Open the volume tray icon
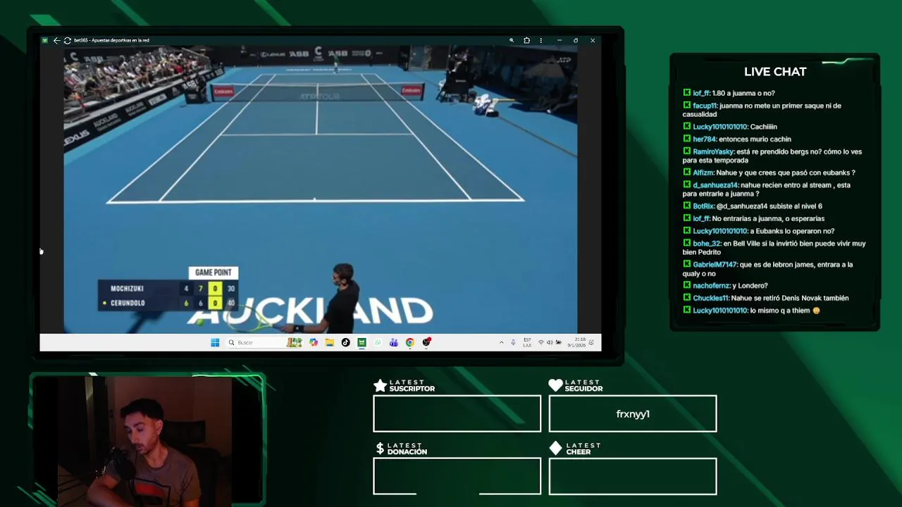902x507 pixels. point(550,342)
